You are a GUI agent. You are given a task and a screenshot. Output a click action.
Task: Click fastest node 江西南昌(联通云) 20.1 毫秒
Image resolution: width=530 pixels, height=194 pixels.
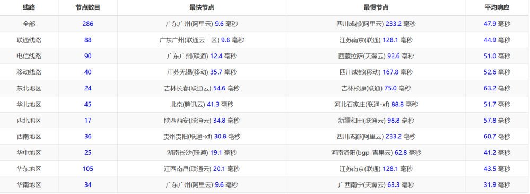pyautogui.click(x=202, y=169)
